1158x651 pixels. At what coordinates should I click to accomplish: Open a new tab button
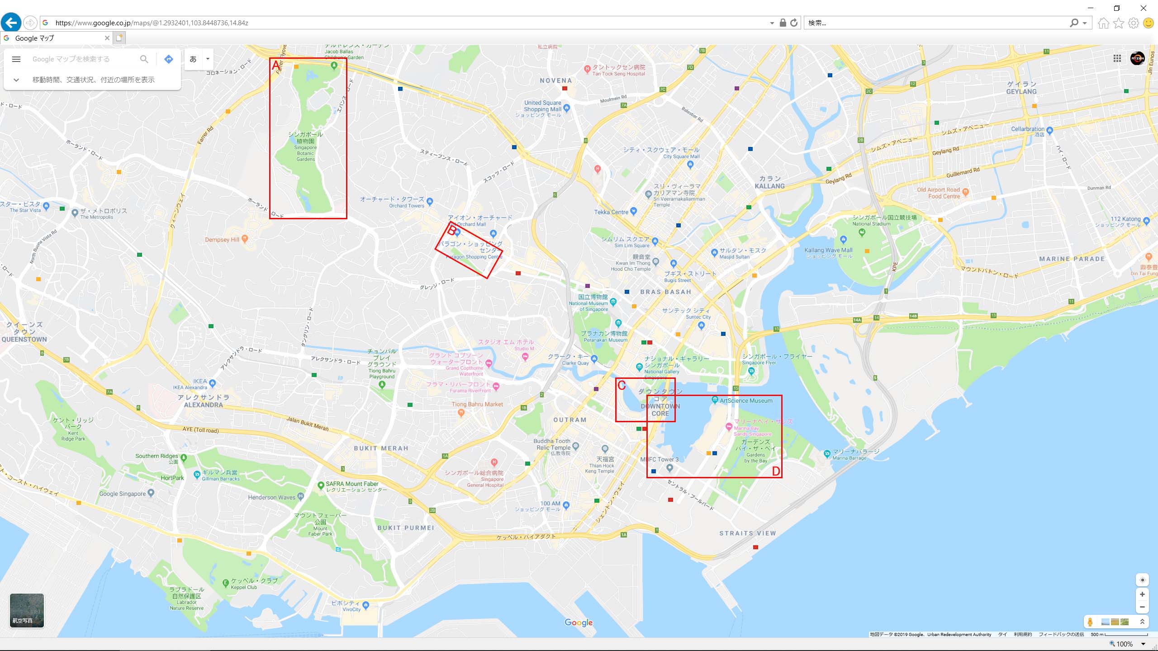[x=119, y=38]
